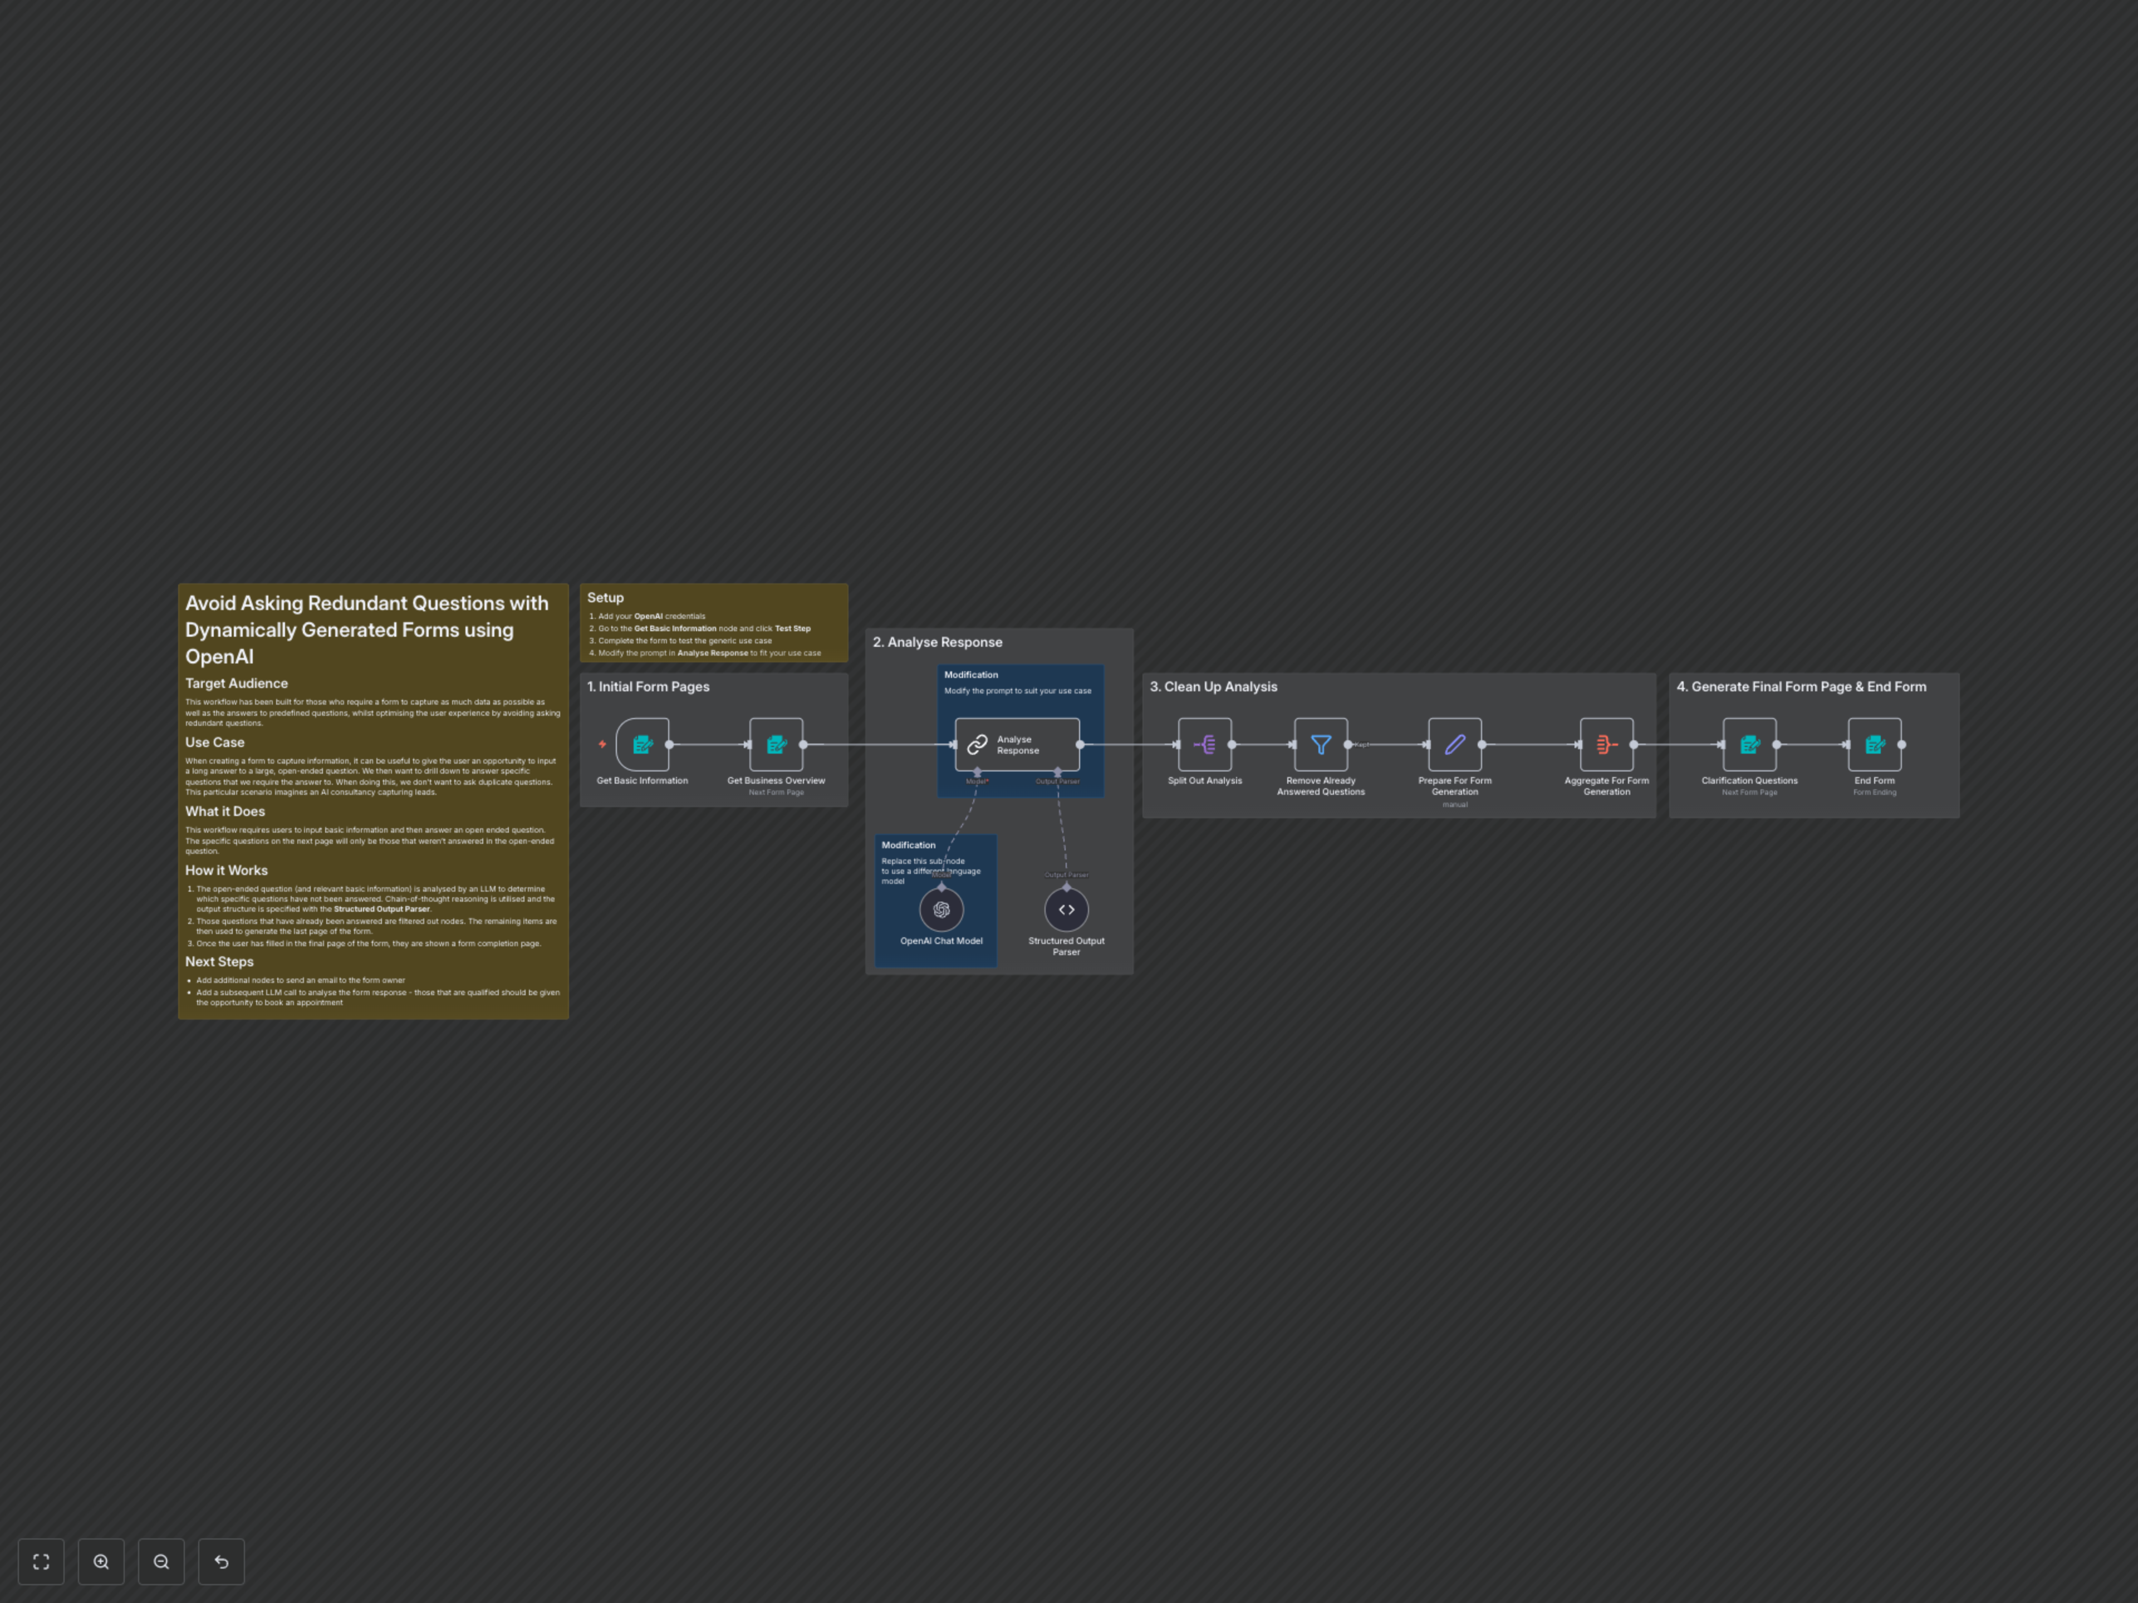This screenshot has height=1603, width=2138.
Task: Click the fit-to-view button
Action: point(41,1561)
